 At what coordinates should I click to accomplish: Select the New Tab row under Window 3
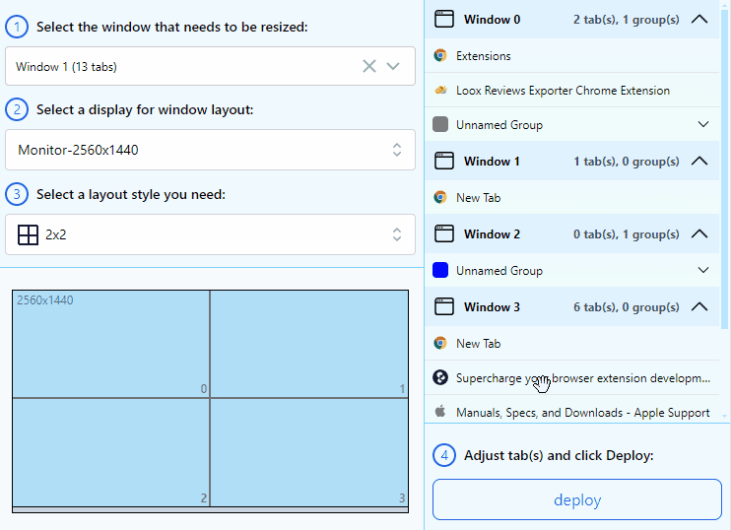tap(572, 343)
